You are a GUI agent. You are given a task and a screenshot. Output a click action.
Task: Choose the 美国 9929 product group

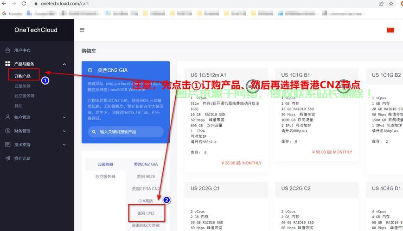pyautogui.click(x=146, y=176)
